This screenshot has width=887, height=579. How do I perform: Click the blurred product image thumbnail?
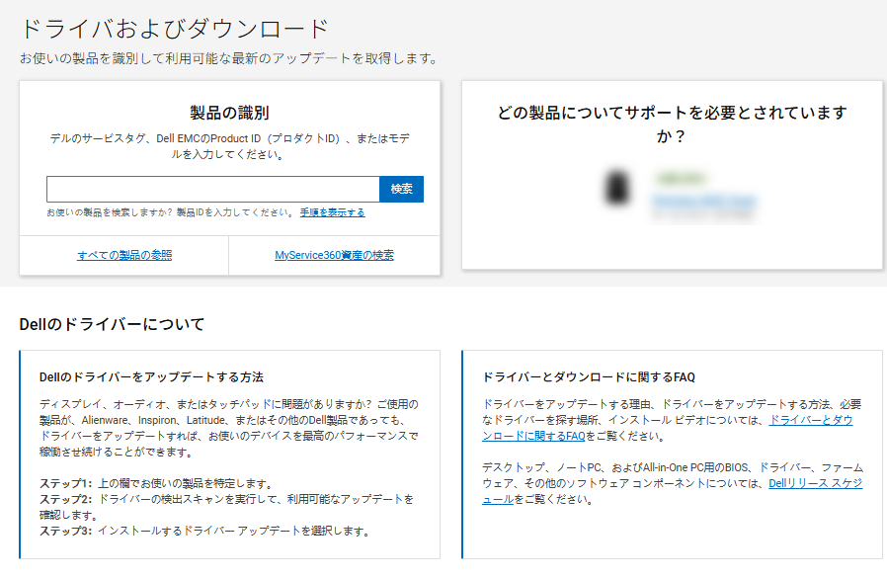point(617,188)
